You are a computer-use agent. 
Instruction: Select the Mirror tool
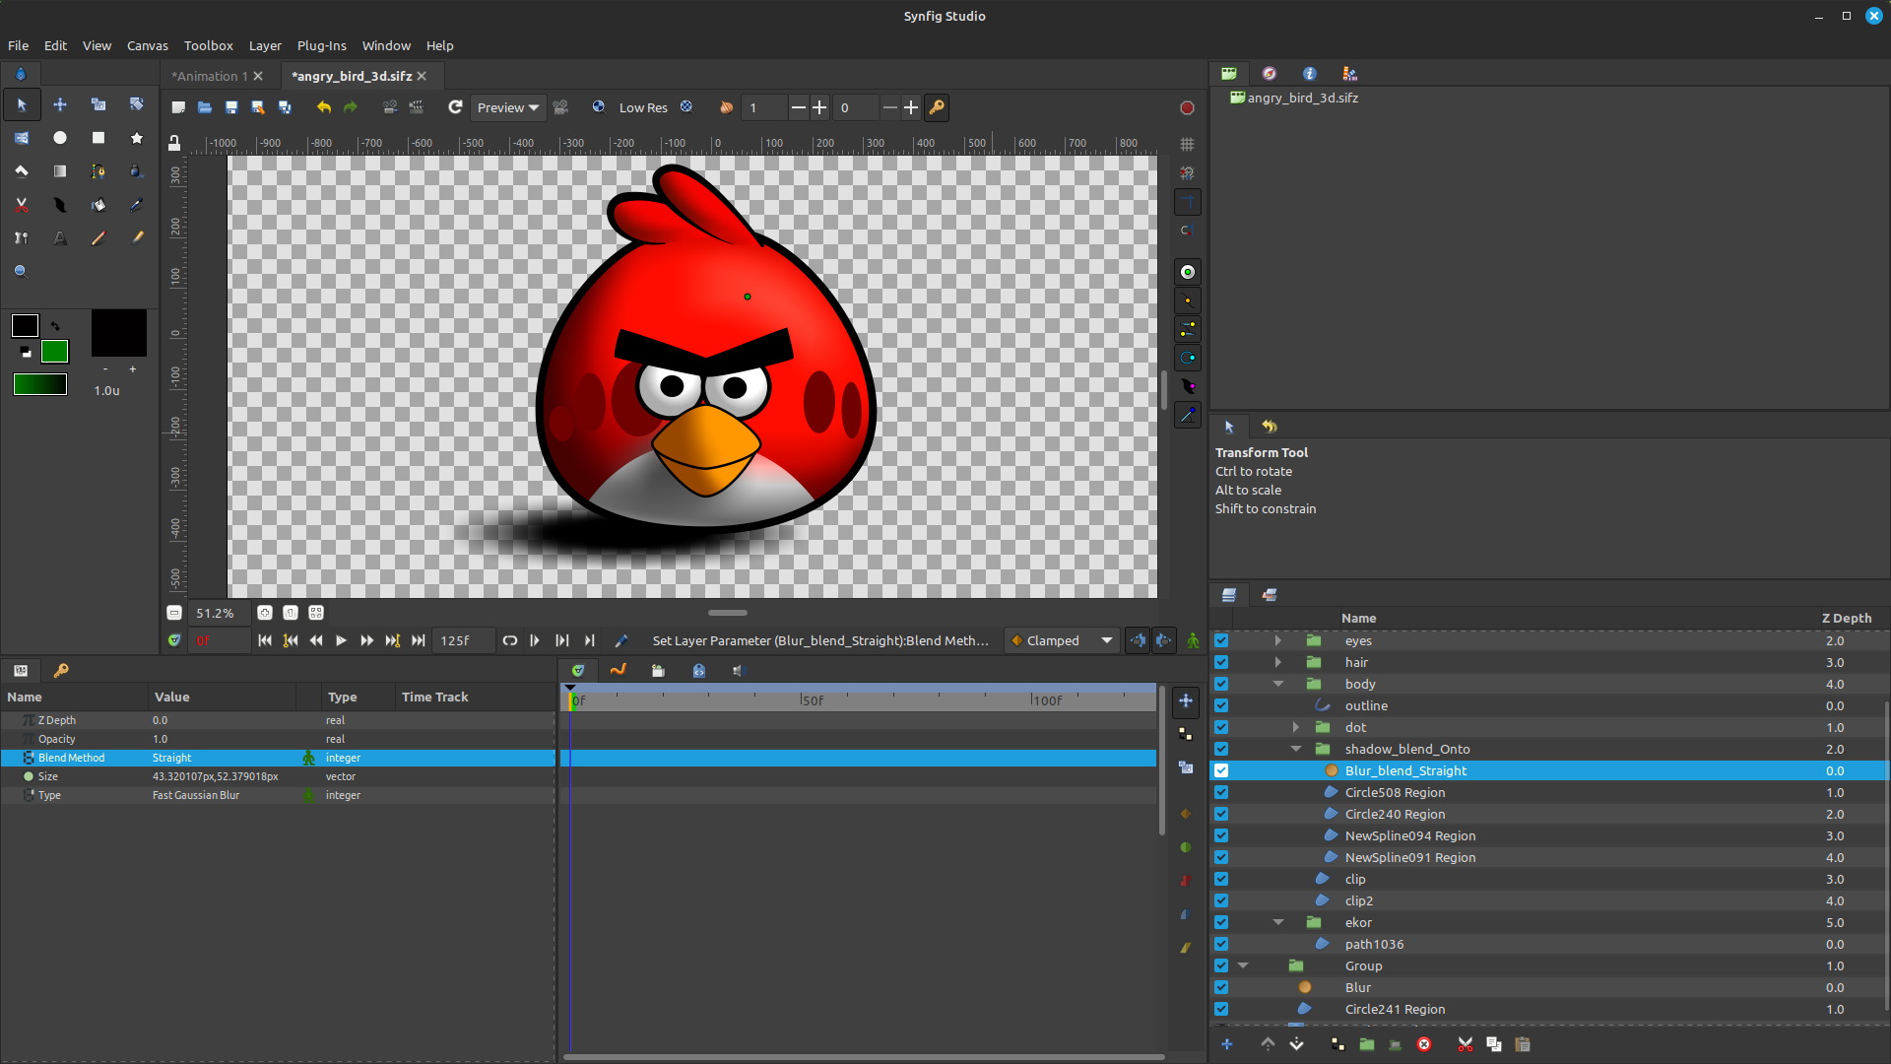pyautogui.click(x=22, y=138)
